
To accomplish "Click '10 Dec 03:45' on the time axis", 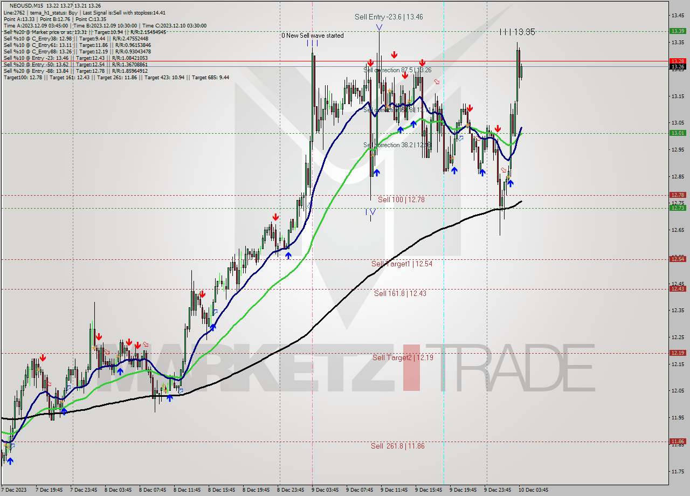I will coord(533,490).
